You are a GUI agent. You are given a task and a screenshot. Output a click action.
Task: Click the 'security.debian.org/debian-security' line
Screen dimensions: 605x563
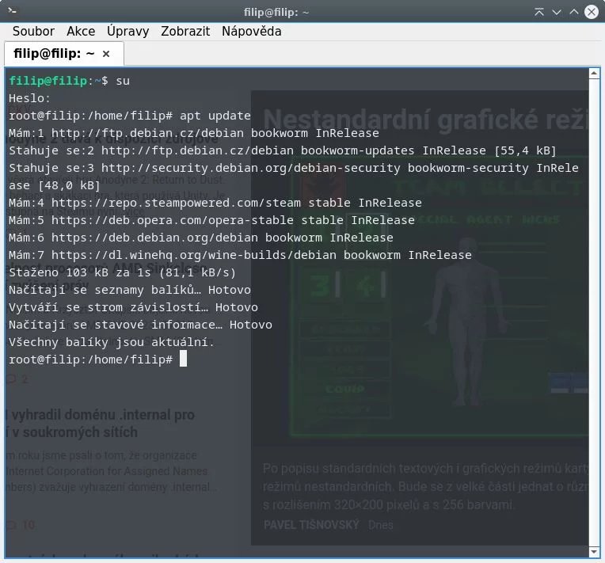(294, 168)
